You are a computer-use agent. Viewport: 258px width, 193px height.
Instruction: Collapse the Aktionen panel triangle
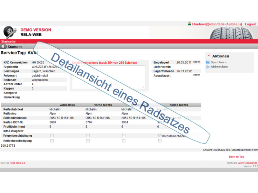pos(209,56)
